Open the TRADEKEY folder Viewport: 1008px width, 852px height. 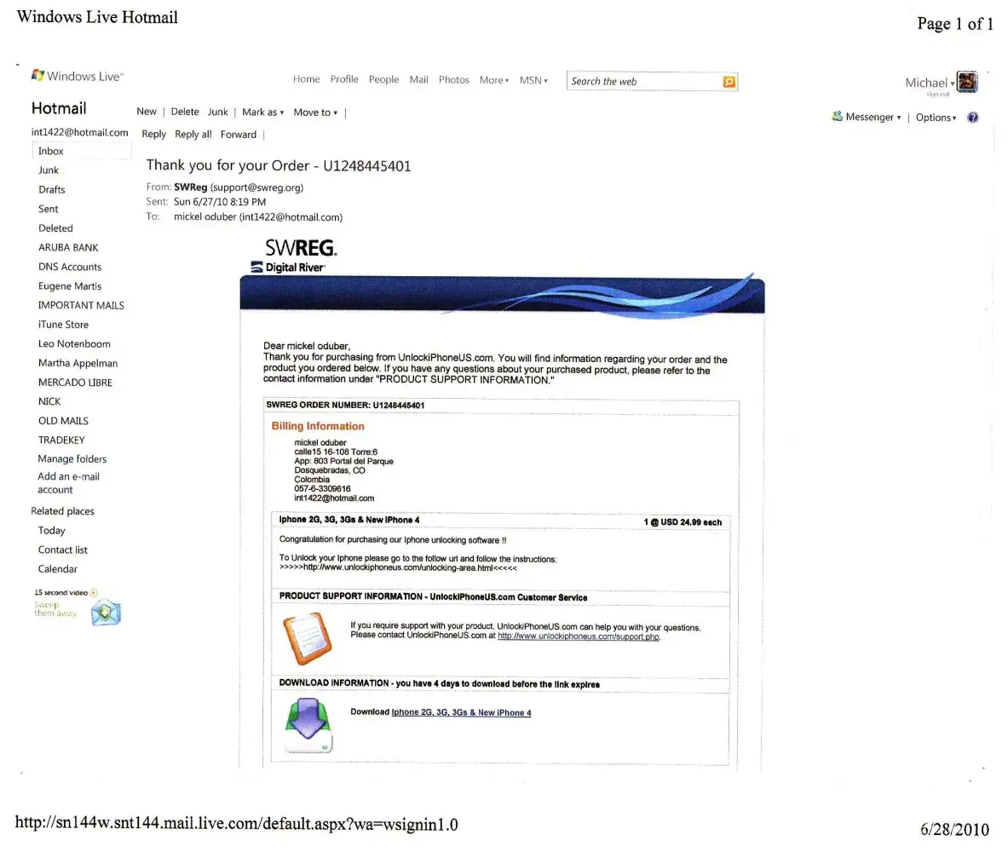(x=61, y=440)
